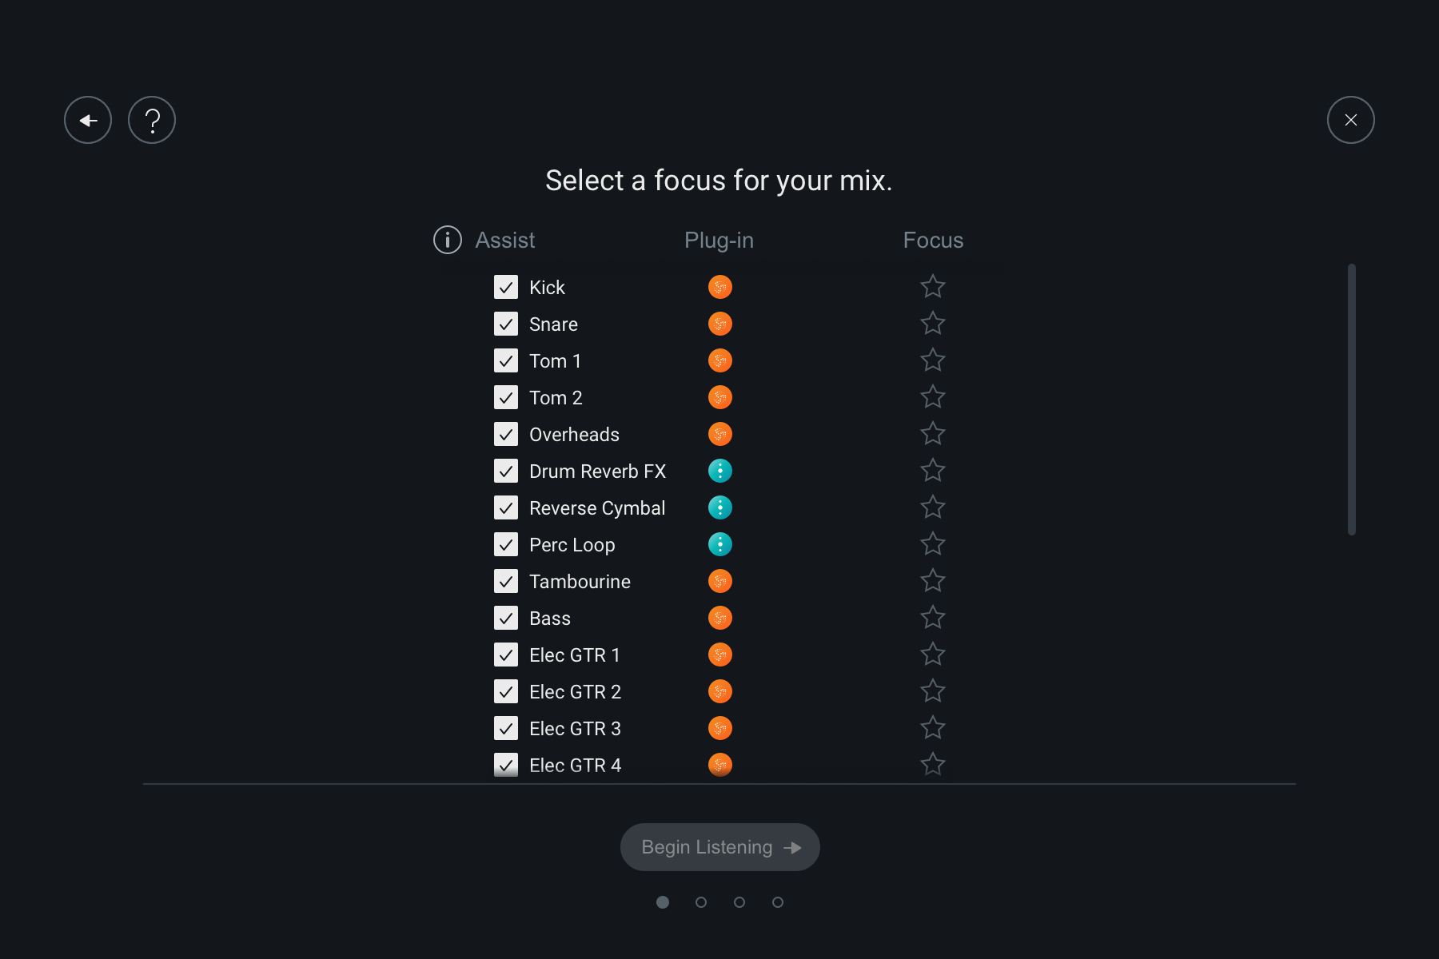Click the track list vertical scrollbar
The image size is (1439, 959).
tap(1351, 400)
